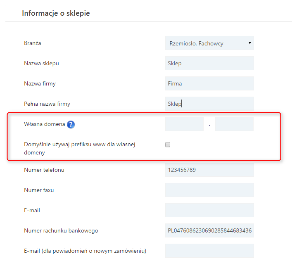Click the 'E-mail (dla powiadomień o nowym zamówieniu)' label
The image size is (292, 273).
pyautogui.click(x=85, y=251)
